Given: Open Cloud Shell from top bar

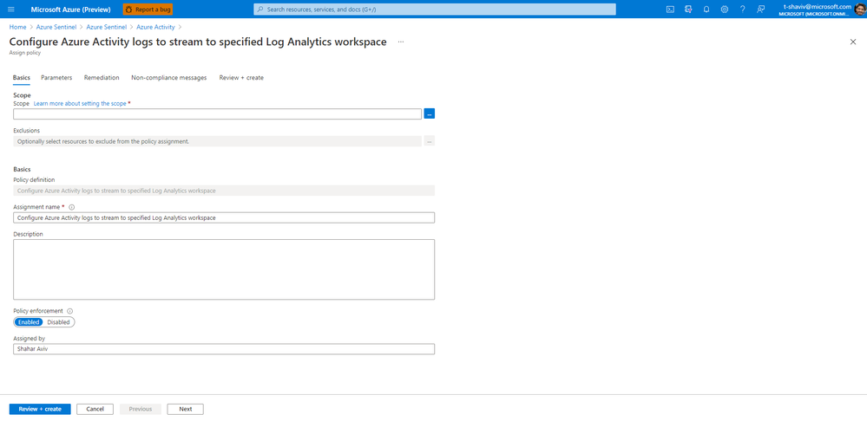Looking at the screenshot, I should pyautogui.click(x=670, y=10).
